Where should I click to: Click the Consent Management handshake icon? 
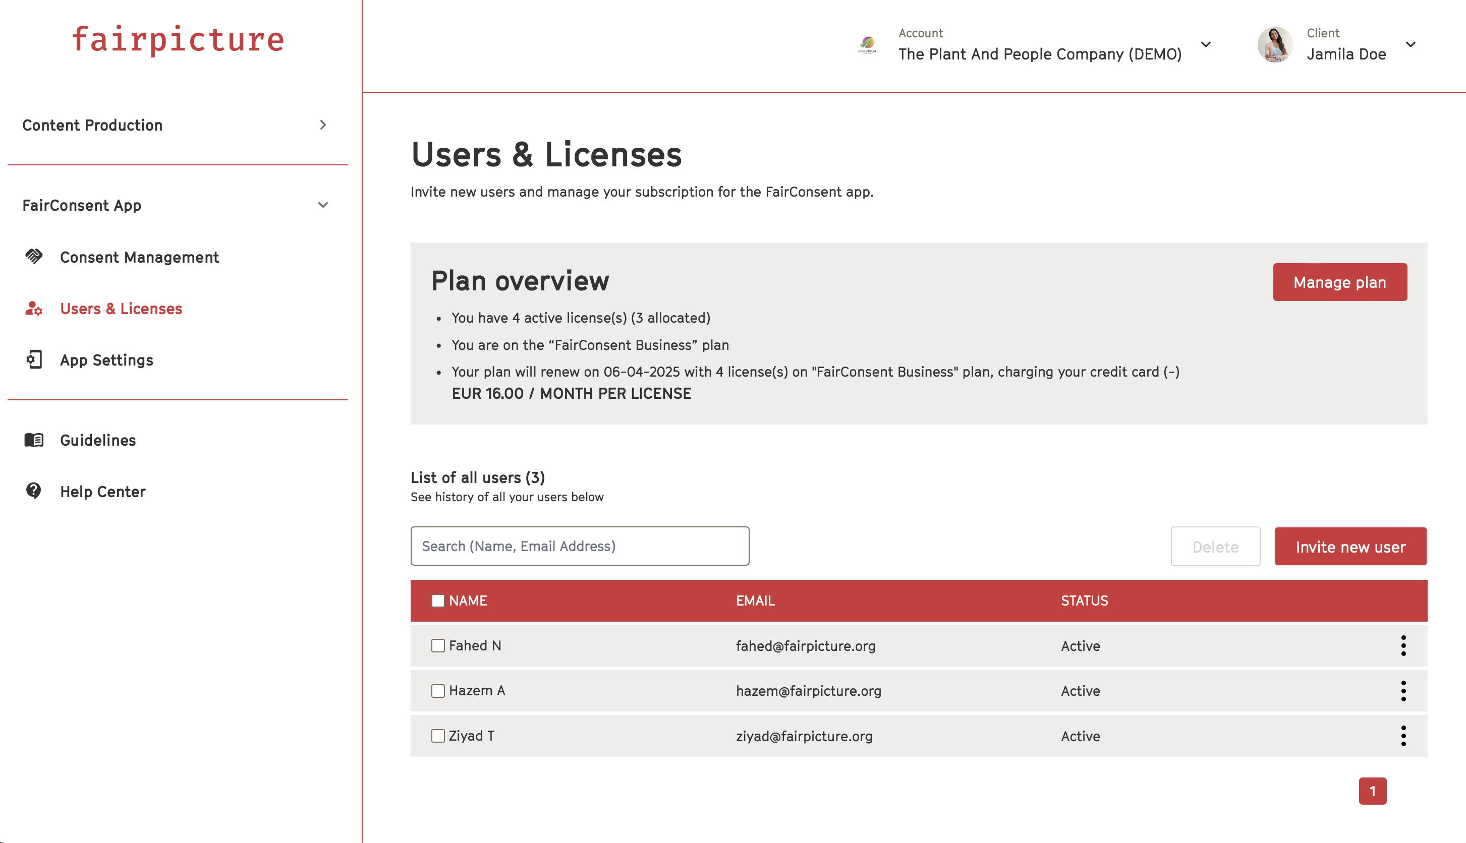click(x=34, y=257)
